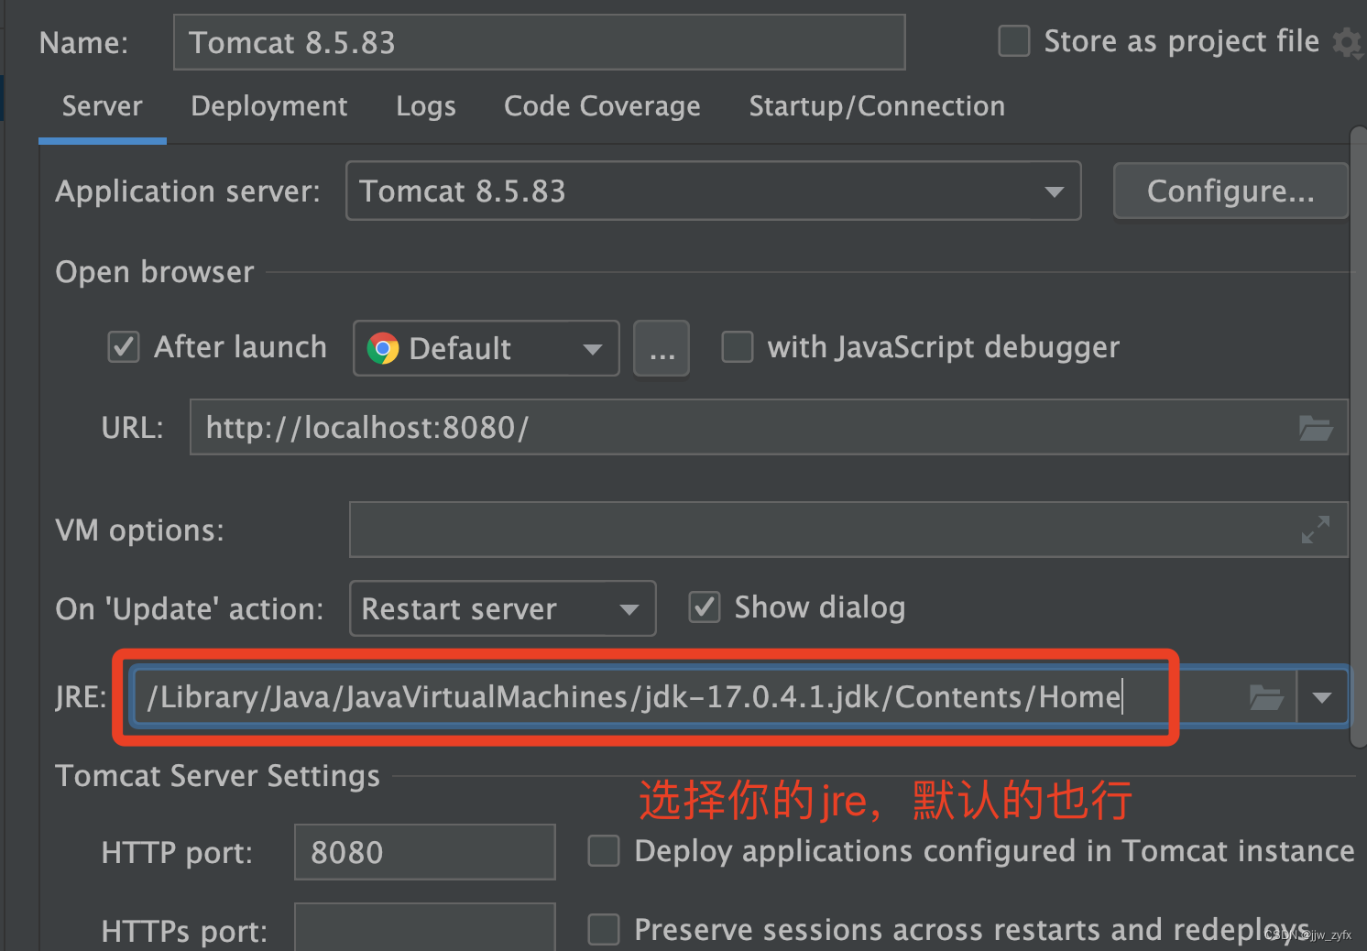This screenshot has height=951, width=1367.
Task: Click the folder icon in the URL field
Action: pyautogui.click(x=1316, y=428)
